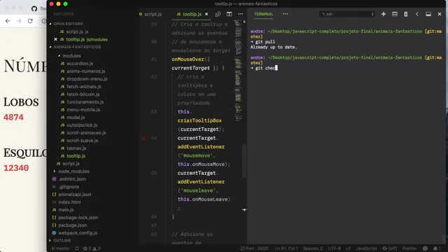This screenshot has width=448, height=252.
Task: Close the terminal panel
Action: [x=440, y=14]
